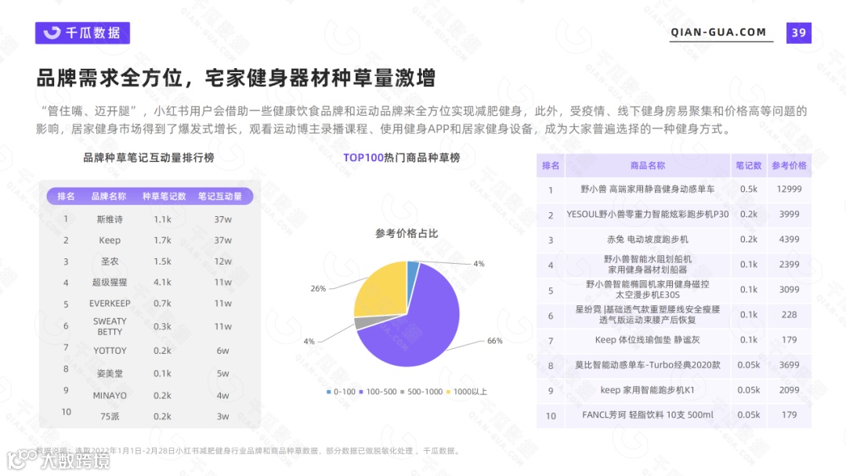Click the 4.1k note count value
Screen dimensions: 846x476
coord(162,283)
